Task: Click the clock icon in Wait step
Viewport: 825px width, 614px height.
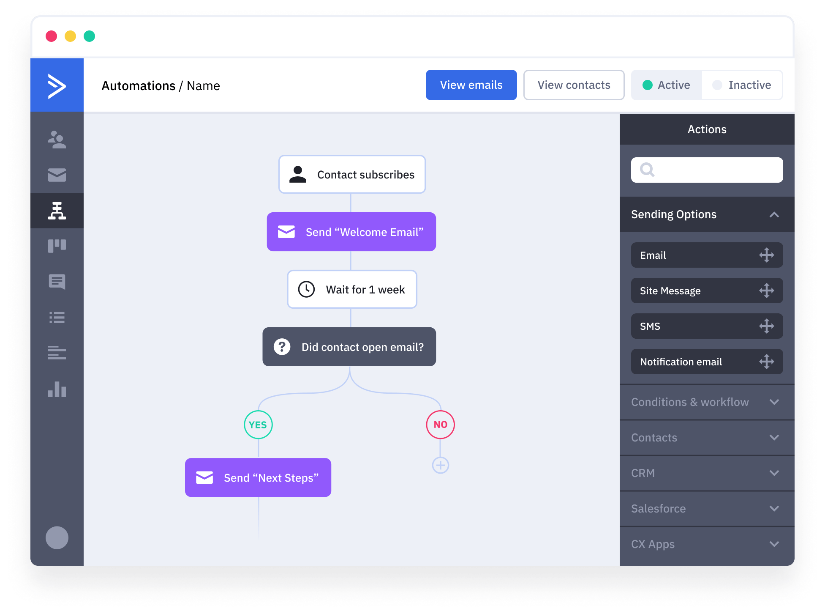Action: pos(306,289)
